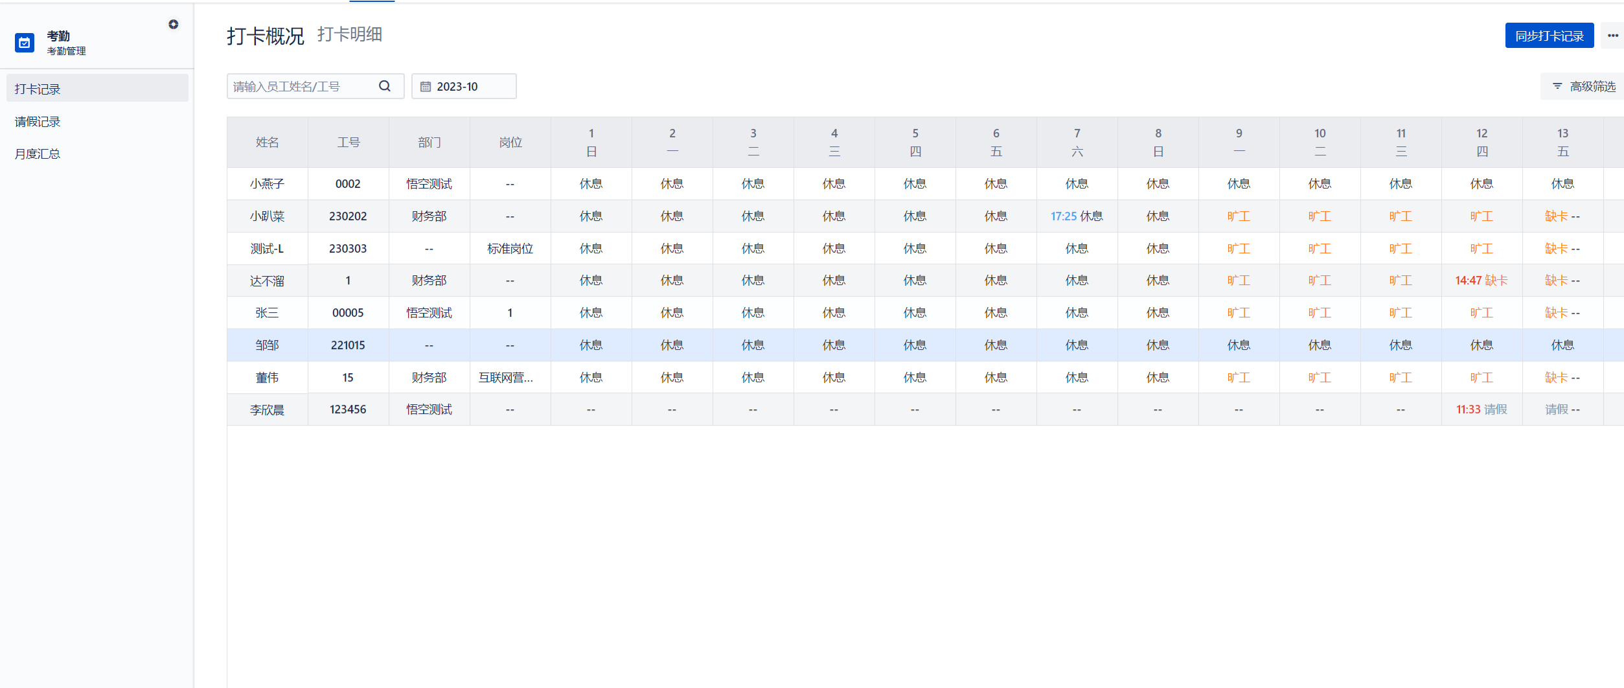Click the 旷工 cell for 张三 on day 9
This screenshot has height=688, width=1624.
[1239, 312]
